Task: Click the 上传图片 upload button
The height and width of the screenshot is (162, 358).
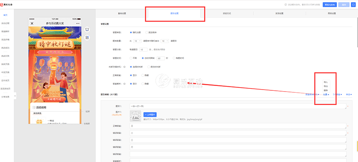Action: [x=150, y=114]
